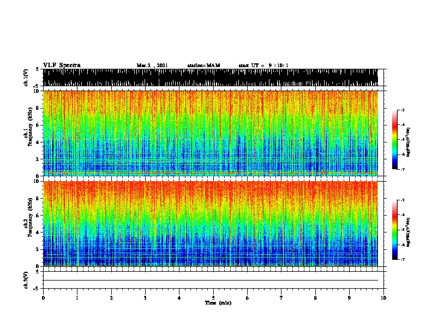Viewport: 432px width, 334px height.
Task: Click the ch.2 'Frequency (kHz)' axis label
Action: click(30, 217)
